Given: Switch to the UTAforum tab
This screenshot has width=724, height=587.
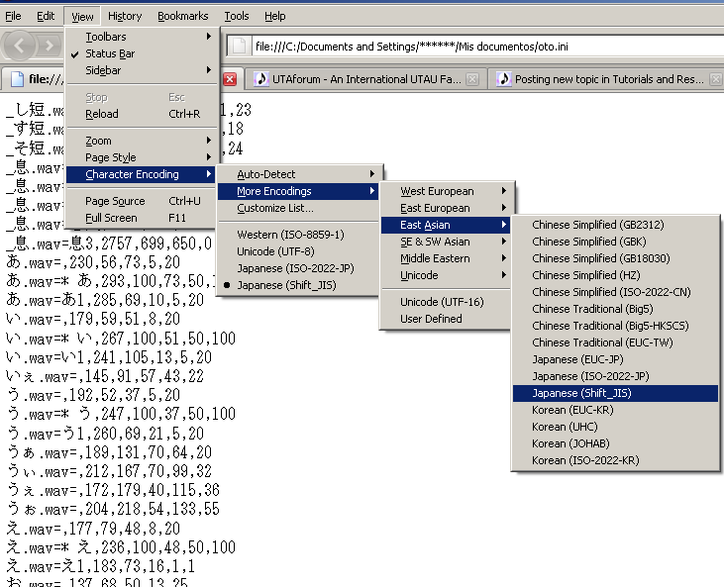Looking at the screenshot, I should pyautogui.click(x=364, y=79).
